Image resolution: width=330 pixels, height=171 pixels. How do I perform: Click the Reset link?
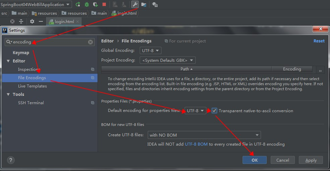pyautogui.click(x=319, y=41)
